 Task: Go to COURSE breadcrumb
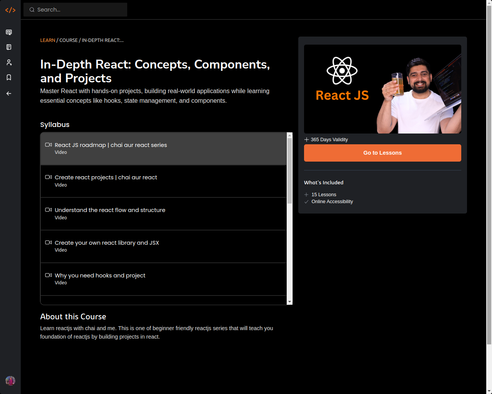68,40
